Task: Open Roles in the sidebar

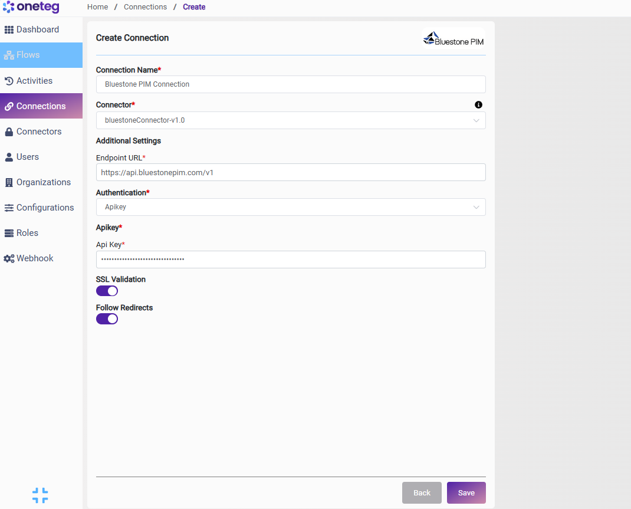Action: point(41,233)
